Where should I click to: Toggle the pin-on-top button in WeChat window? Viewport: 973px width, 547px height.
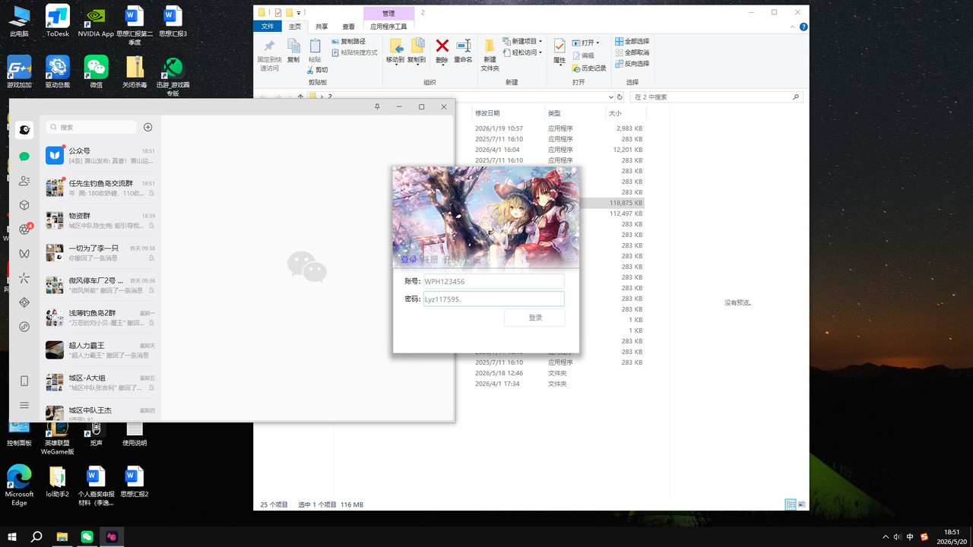[378, 107]
